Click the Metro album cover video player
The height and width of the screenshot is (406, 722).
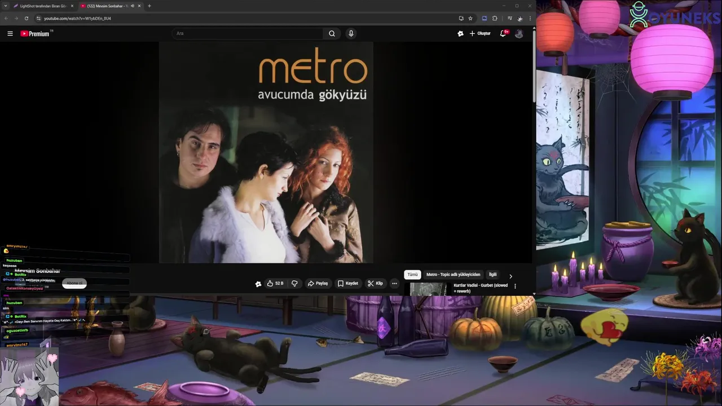point(266,152)
